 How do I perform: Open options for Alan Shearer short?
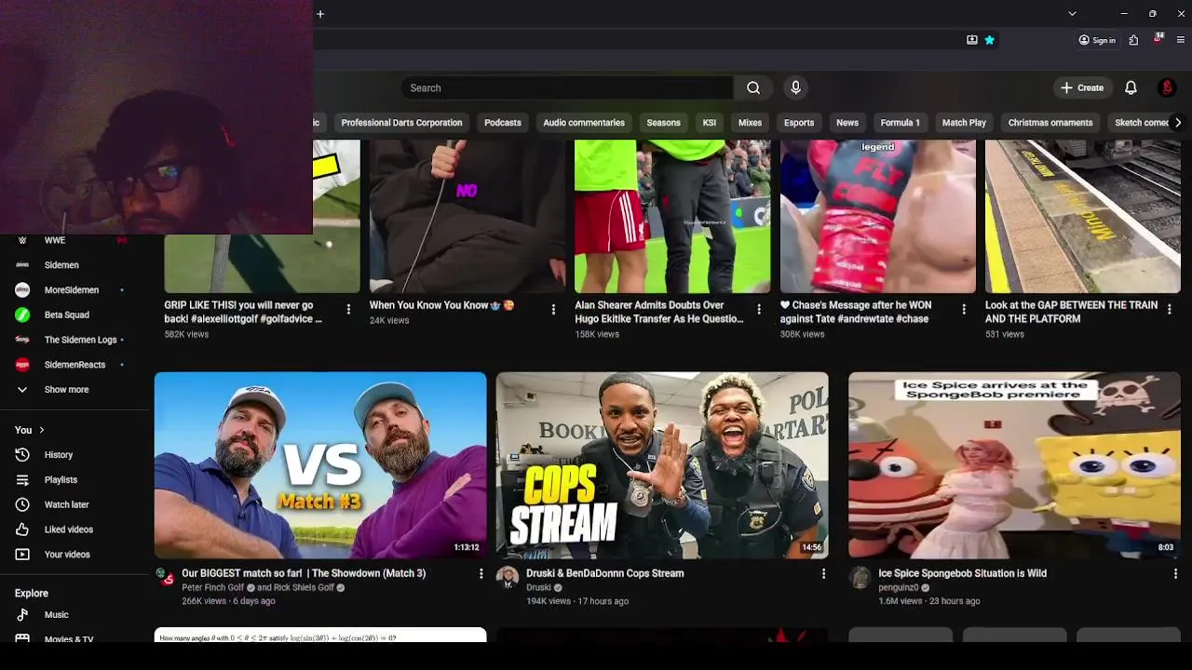click(x=759, y=310)
